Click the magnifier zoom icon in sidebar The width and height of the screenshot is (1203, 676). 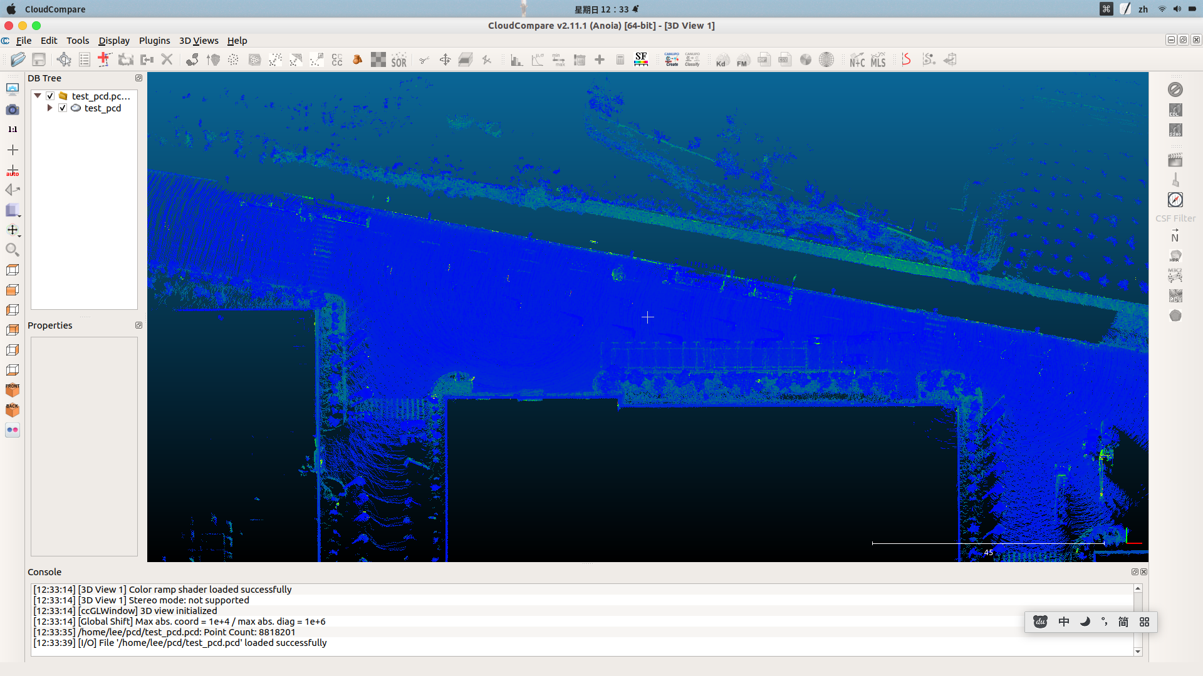click(13, 250)
